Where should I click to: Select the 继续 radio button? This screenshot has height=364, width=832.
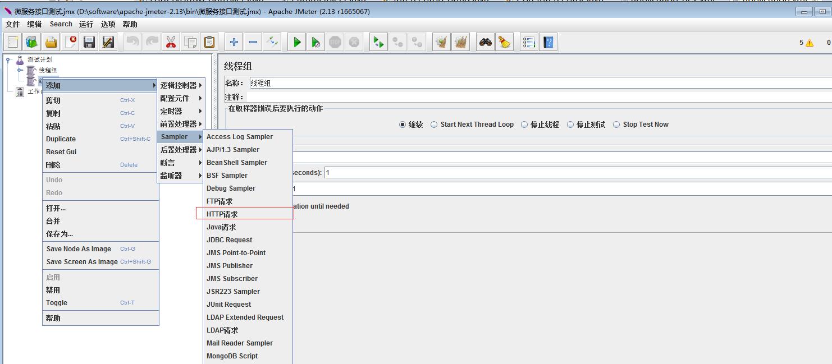pyautogui.click(x=402, y=125)
